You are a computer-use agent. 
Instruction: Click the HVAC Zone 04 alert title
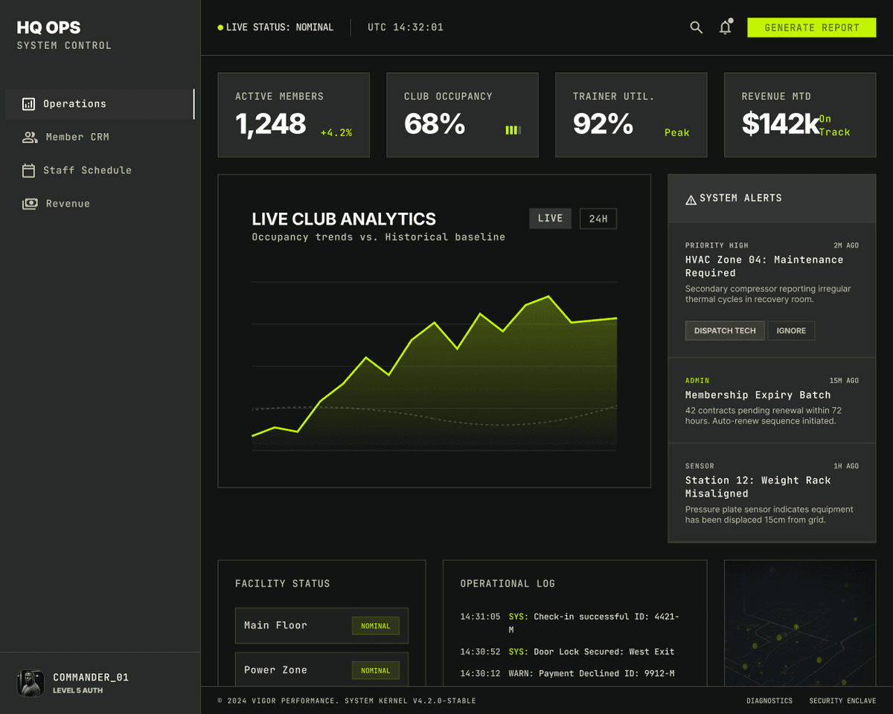[x=764, y=266]
